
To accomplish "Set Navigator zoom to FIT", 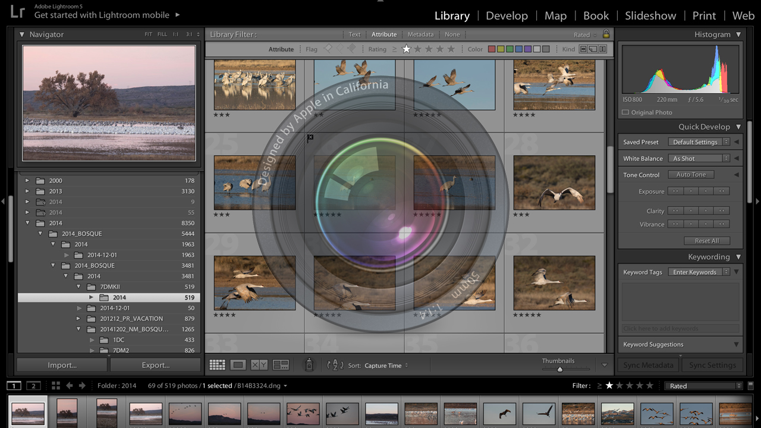I will tap(148, 34).
